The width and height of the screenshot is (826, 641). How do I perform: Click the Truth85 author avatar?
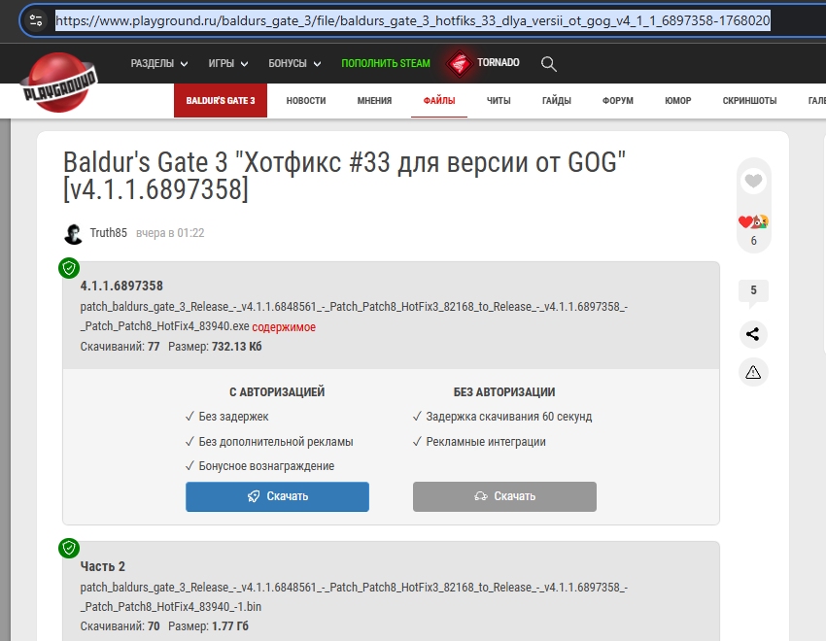click(x=73, y=233)
